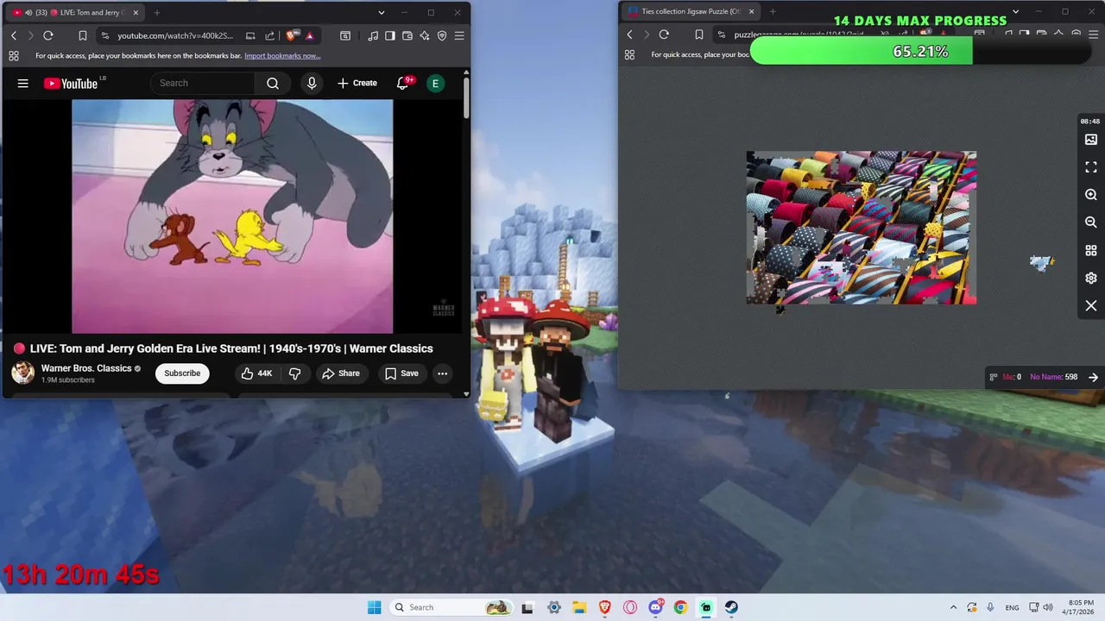Open the Warner Bros. Classics channel avatar
1105x621 pixels.
(23, 373)
